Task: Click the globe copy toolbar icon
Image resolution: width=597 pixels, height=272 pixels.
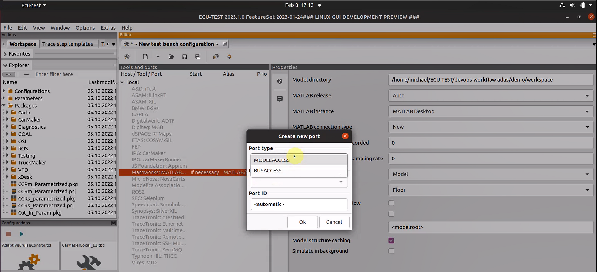Action: tap(216, 57)
